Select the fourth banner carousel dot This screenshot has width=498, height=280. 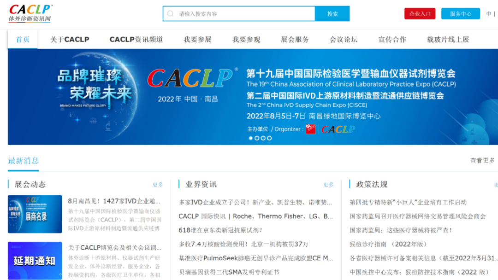pyautogui.click(x=269, y=138)
